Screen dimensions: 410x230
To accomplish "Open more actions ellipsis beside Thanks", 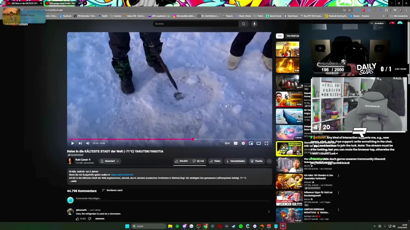I will click(269, 161).
